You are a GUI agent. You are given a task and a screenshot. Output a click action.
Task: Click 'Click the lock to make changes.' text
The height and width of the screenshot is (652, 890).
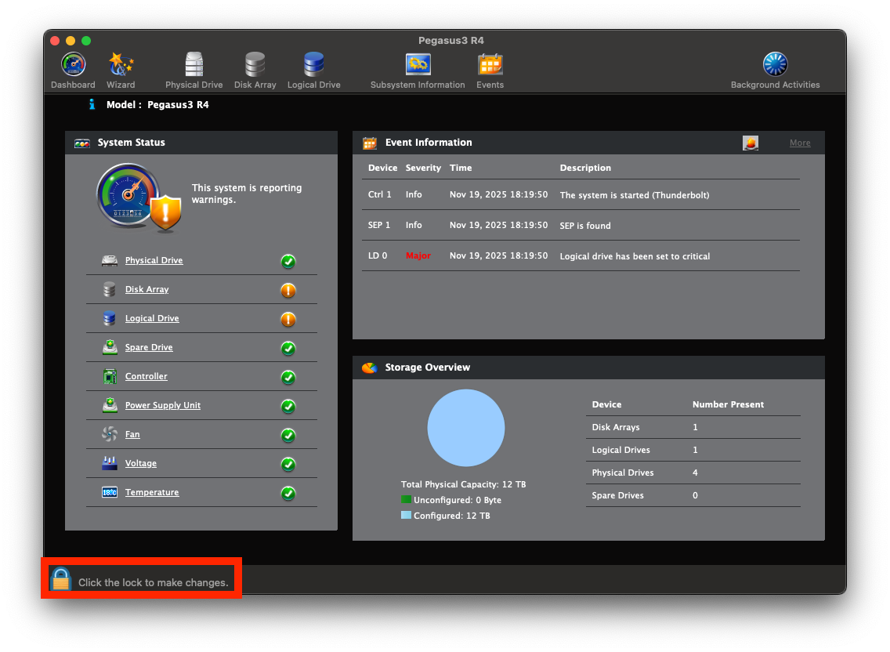click(154, 582)
